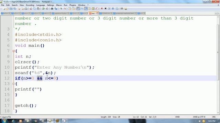Screen dimensions: 220x123
Task: Toggle synchronized vertical scrolling
Action: (x=69, y=9)
